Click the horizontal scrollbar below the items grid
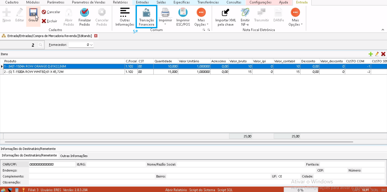387x192 pixels. (179, 142)
